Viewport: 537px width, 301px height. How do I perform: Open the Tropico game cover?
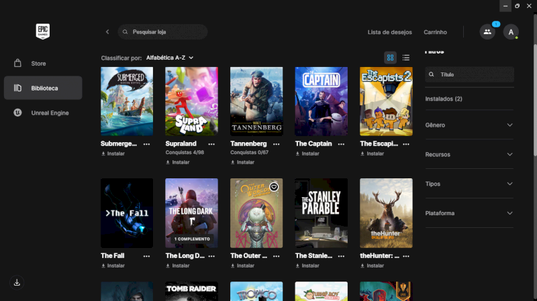pyautogui.click(x=256, y=291)
